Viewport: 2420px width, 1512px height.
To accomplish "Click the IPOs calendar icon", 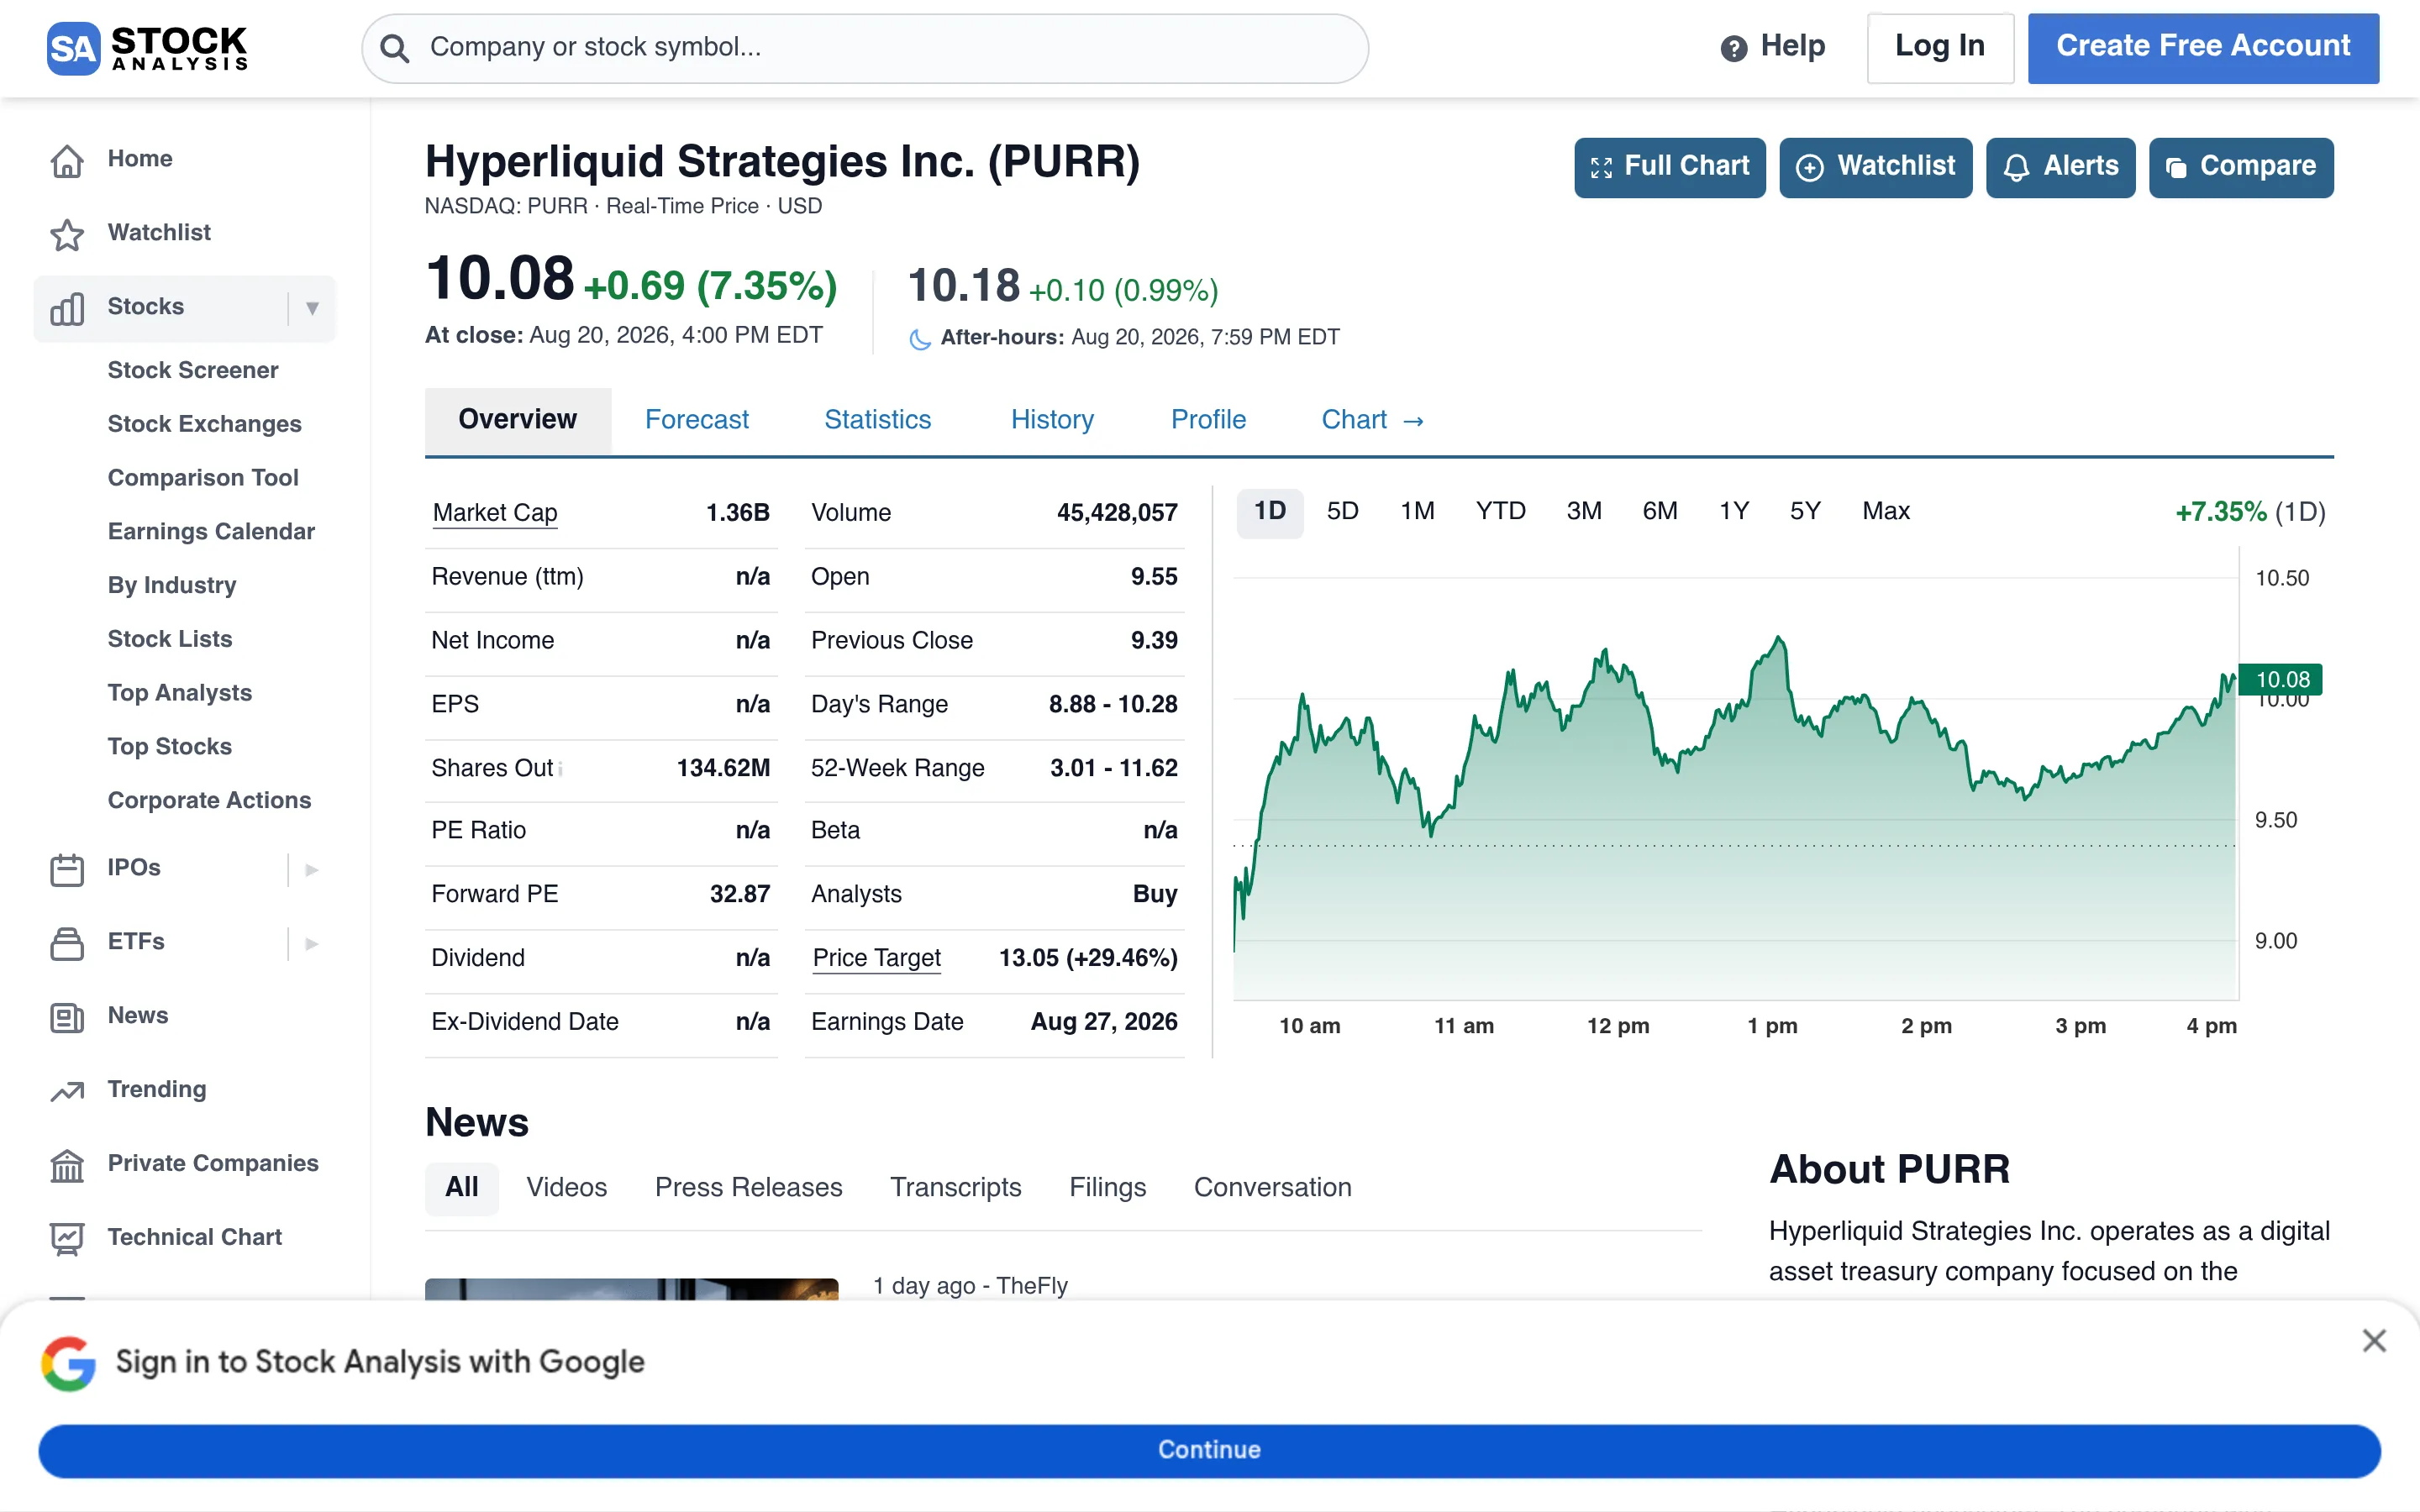I will [67, 869].
